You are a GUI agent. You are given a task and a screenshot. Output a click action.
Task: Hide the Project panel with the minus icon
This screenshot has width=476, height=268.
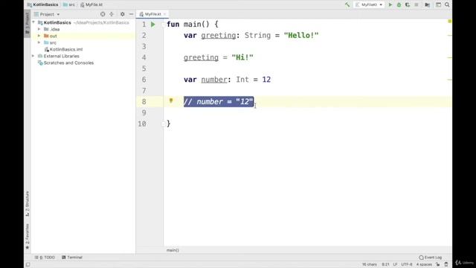pyautogui.click(x=131, y=14)
